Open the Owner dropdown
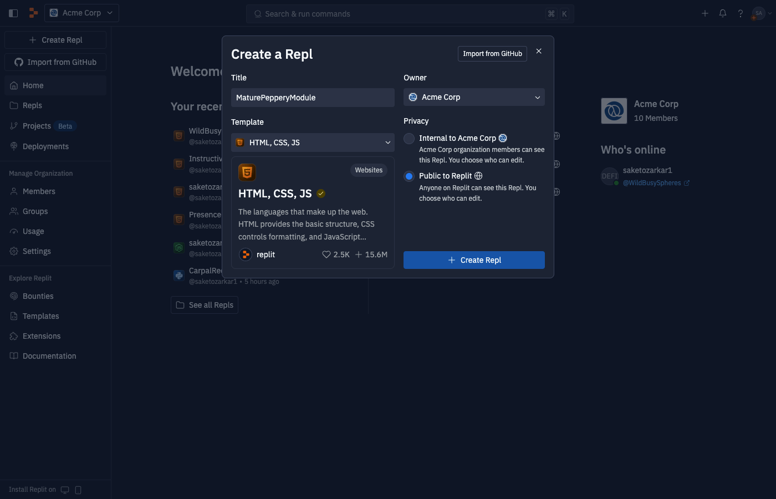This screenshot has height=499, width=776. pos(474,97)
